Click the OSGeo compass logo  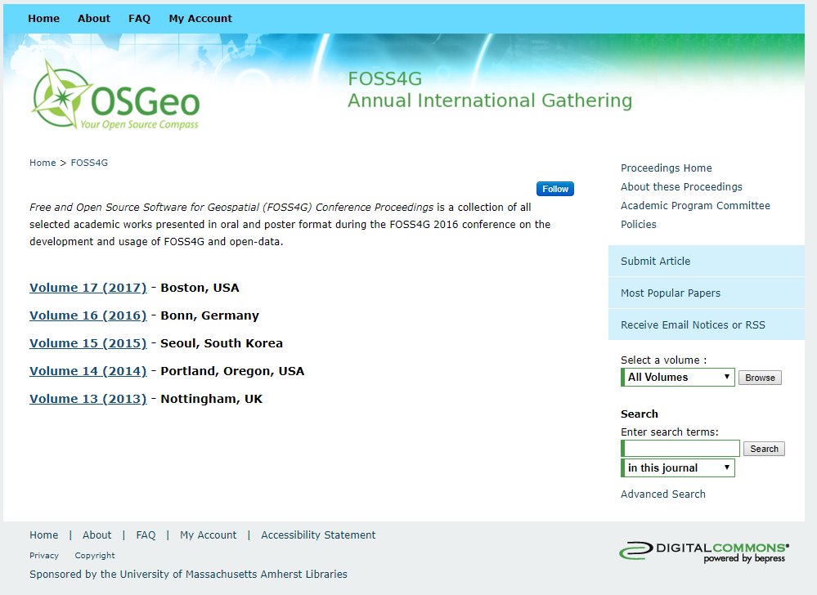[x=115, y=96]
